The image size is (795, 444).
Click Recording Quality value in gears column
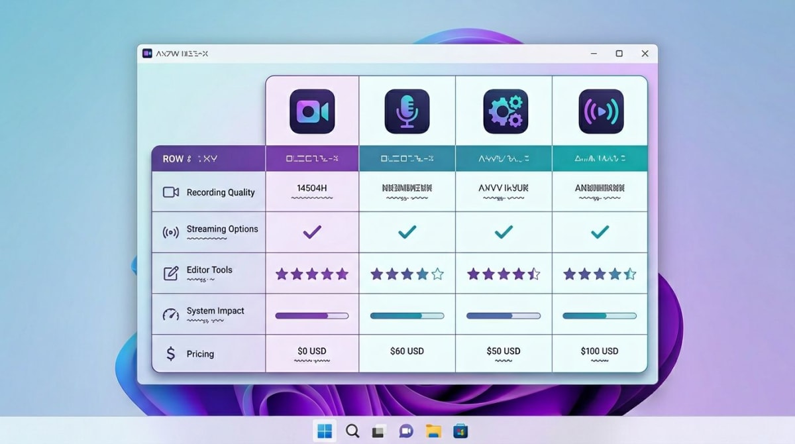point(503,188)
